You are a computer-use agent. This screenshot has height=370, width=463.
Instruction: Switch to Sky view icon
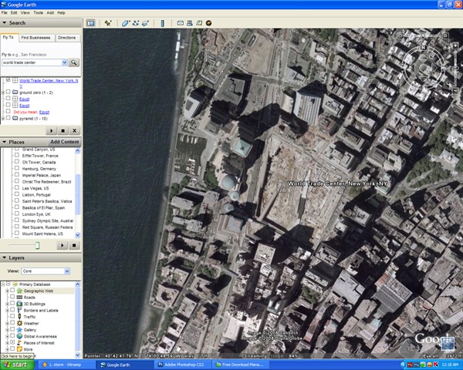click(x=209, y=23)
